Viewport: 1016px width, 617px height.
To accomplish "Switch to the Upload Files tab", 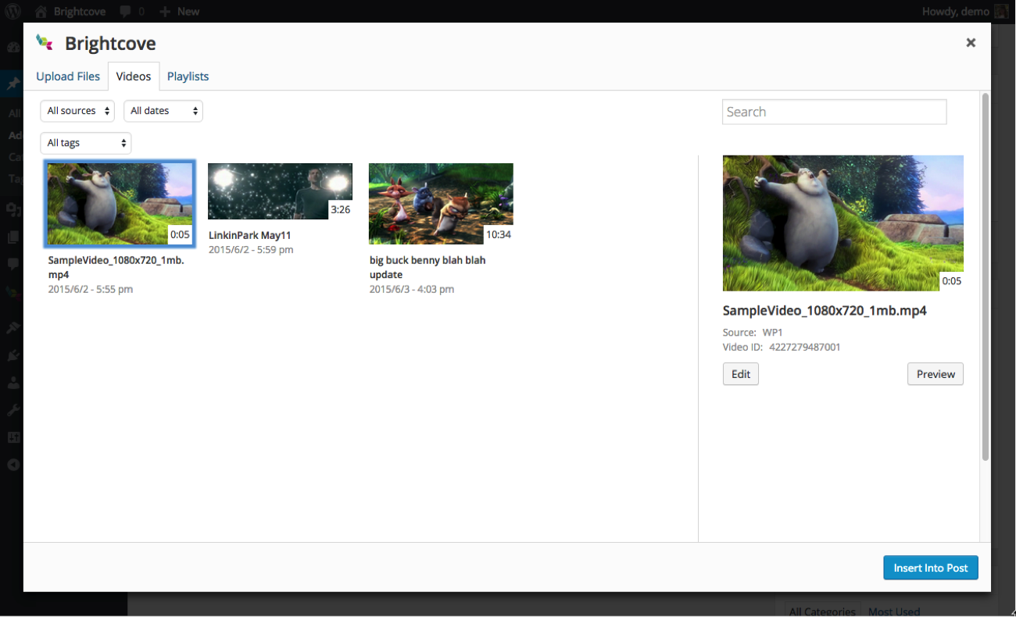I will click(68, 76).
